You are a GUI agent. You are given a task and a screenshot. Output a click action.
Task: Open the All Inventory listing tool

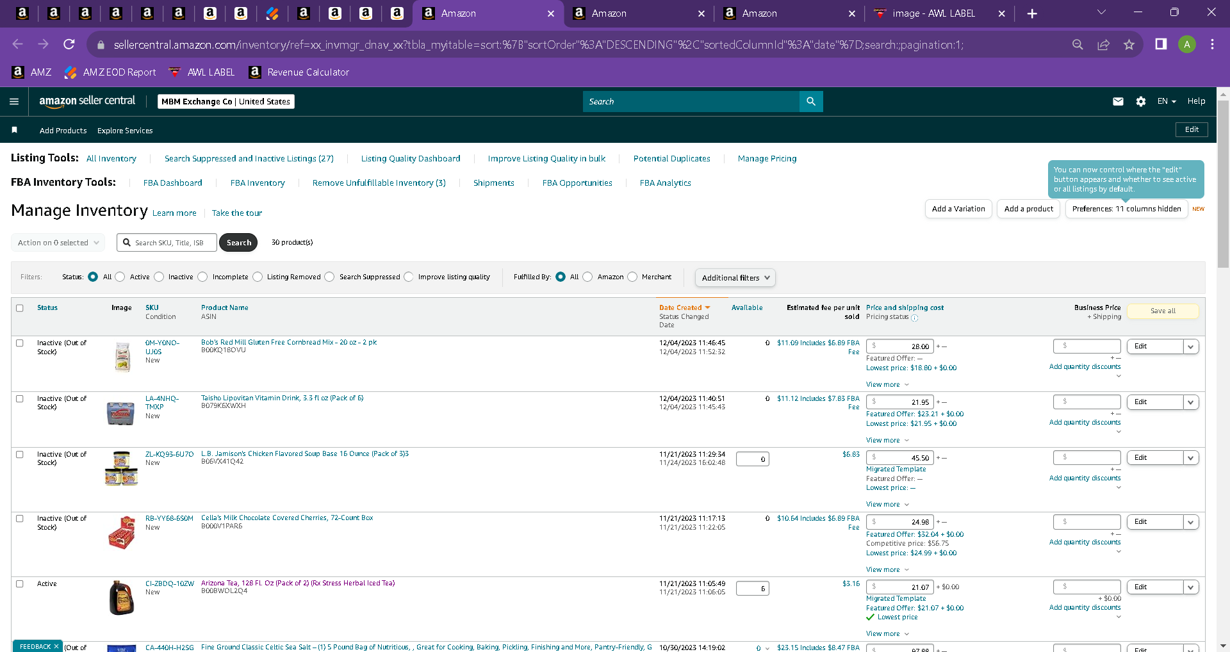[x=111, y=159]
